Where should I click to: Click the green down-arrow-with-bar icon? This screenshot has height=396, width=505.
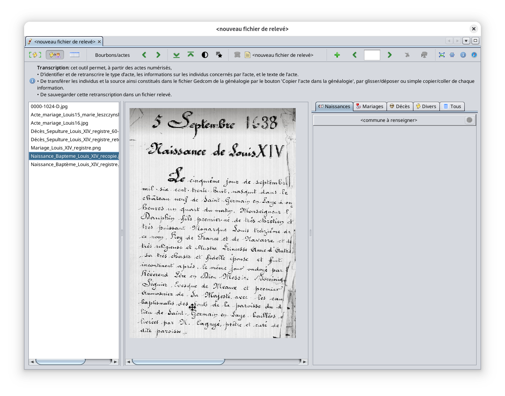tap(176, 55)
